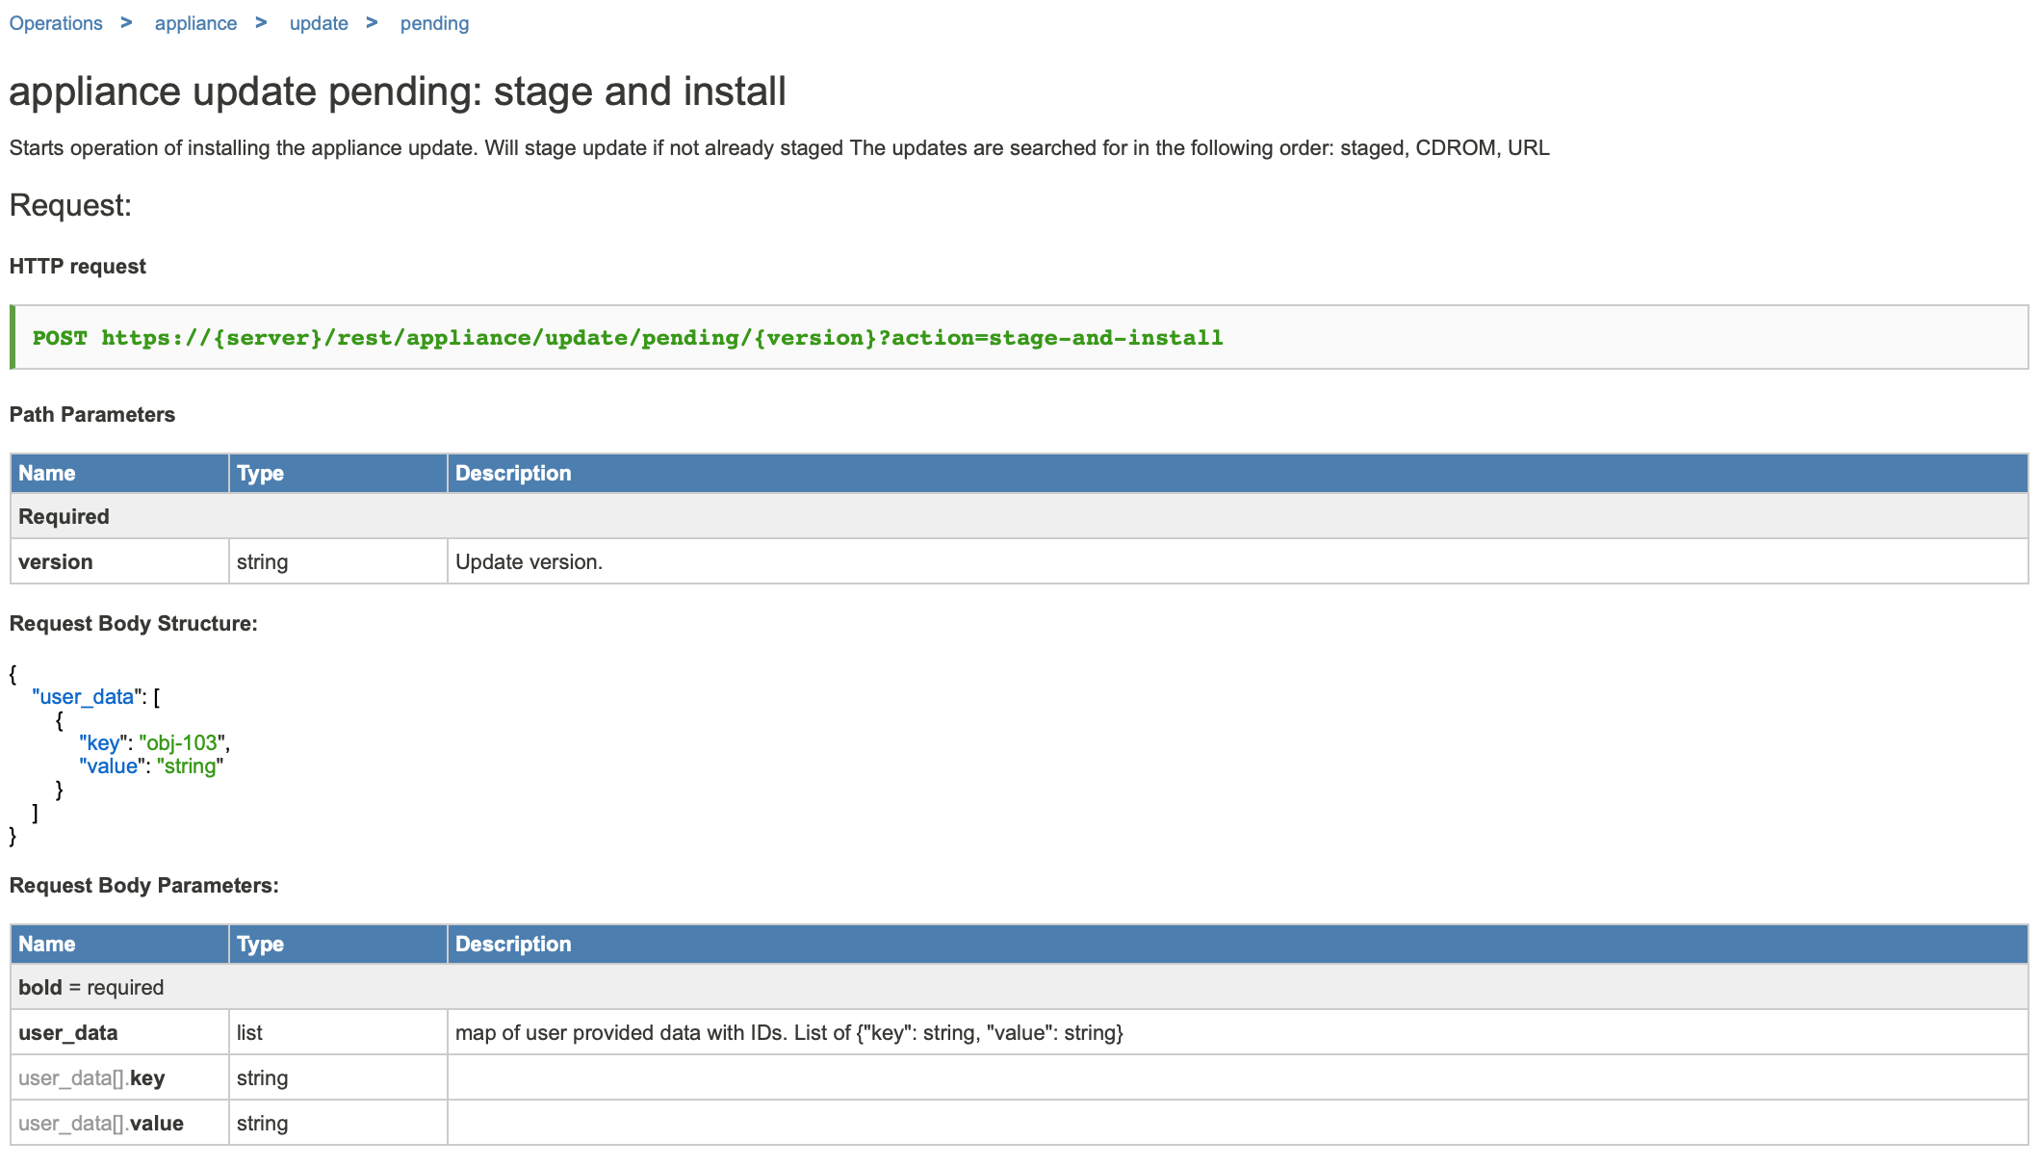Click Name header in Path Parameters table

(x=47, y=473)
